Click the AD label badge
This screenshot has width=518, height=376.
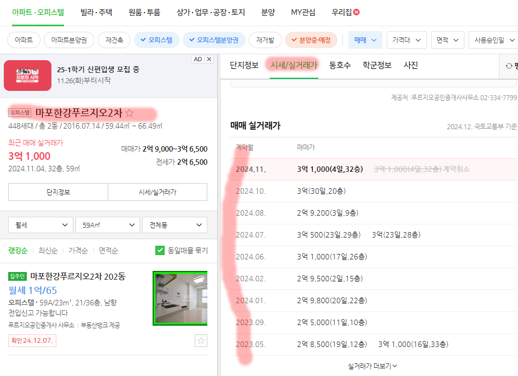tap(198, 59)
